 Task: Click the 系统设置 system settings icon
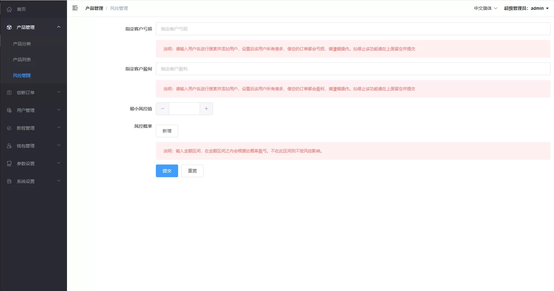[9, 181]
